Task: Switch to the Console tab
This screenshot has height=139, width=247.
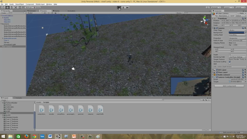Action: click(x=18, y=98)
